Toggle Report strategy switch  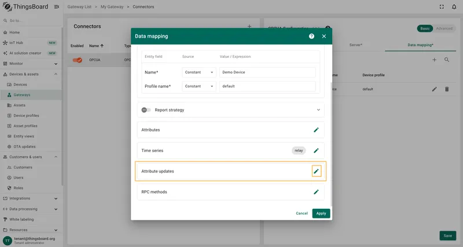pos(146,110)
